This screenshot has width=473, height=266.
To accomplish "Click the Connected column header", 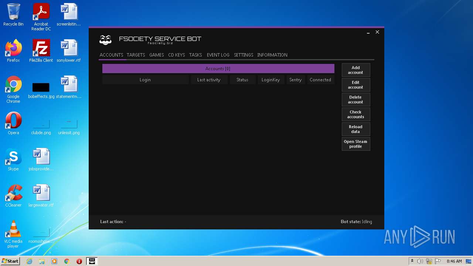I will [x=320, y=80].
